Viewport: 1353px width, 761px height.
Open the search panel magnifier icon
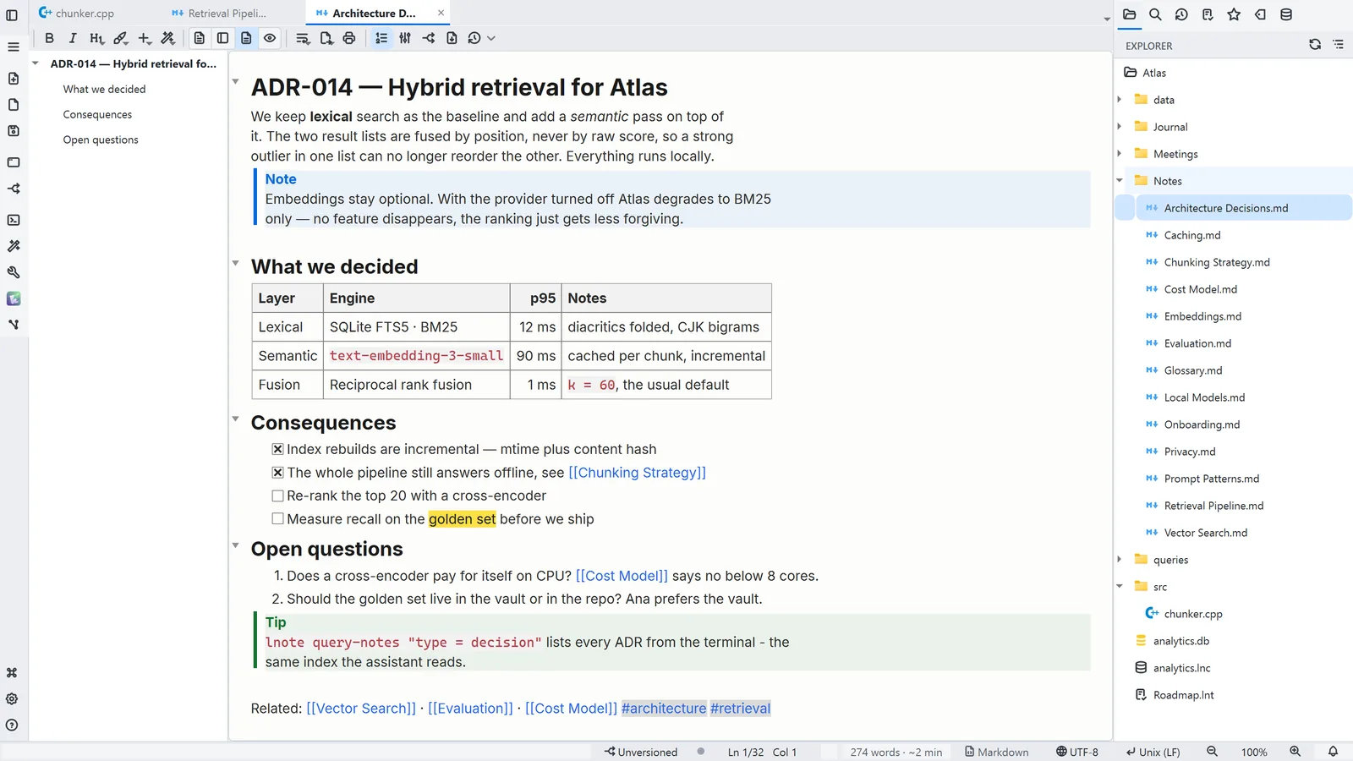point(1155,14)
